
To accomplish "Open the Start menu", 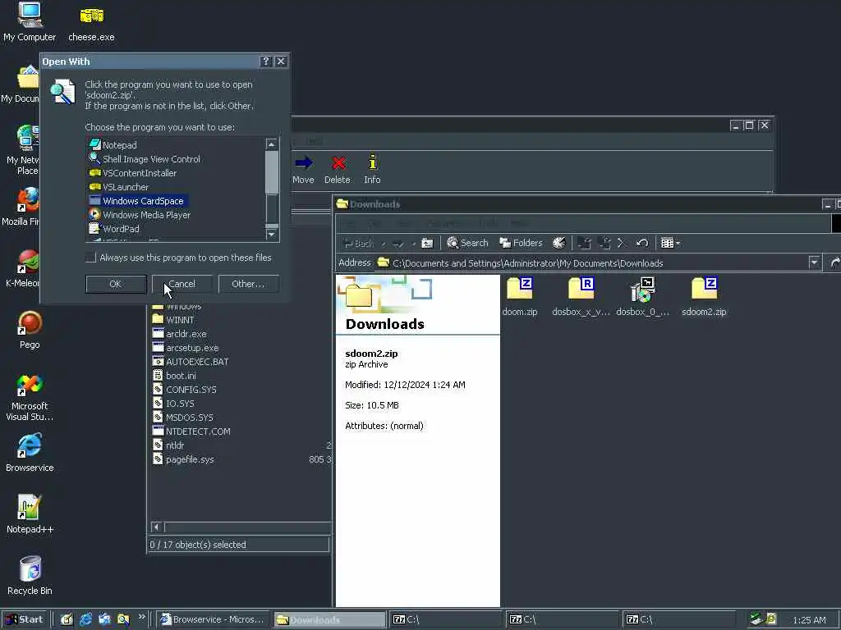I will [x=25, y=619].
